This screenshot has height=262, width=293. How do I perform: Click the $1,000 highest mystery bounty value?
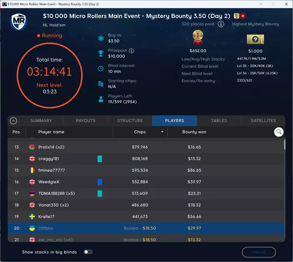coord(255,51)
